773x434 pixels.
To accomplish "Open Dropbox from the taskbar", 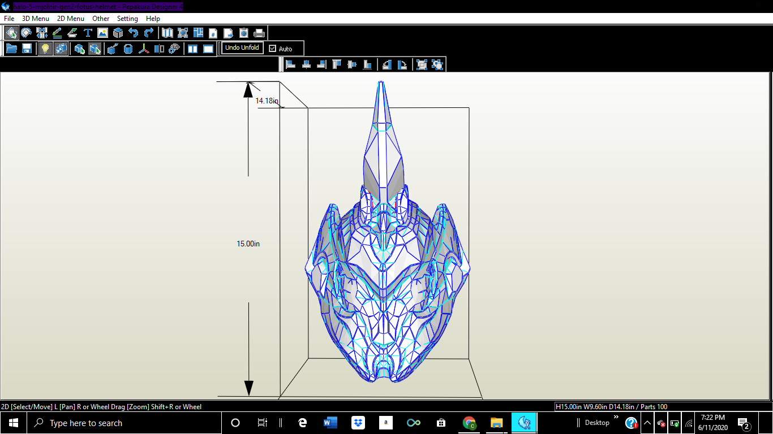I will tap(358, 423).
